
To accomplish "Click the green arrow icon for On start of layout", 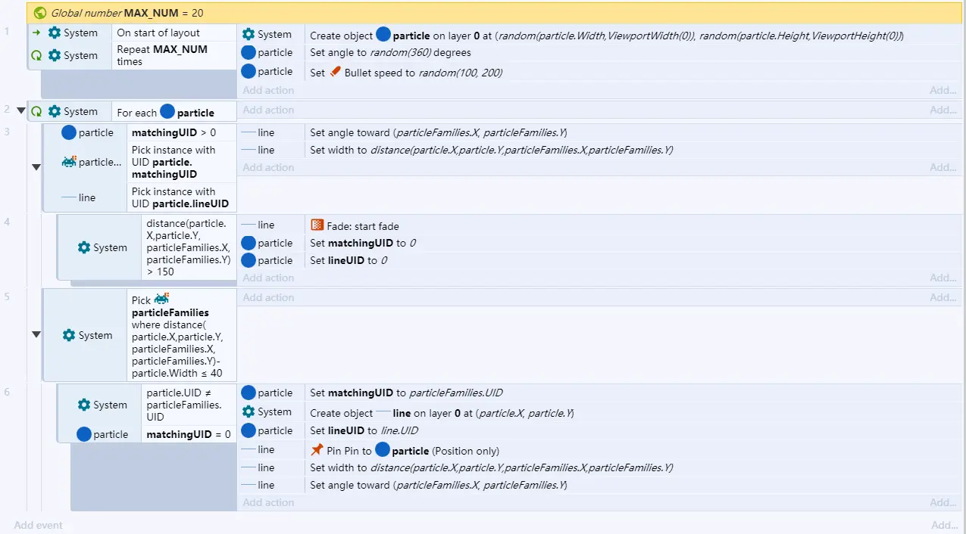I will tap(36, 33).
